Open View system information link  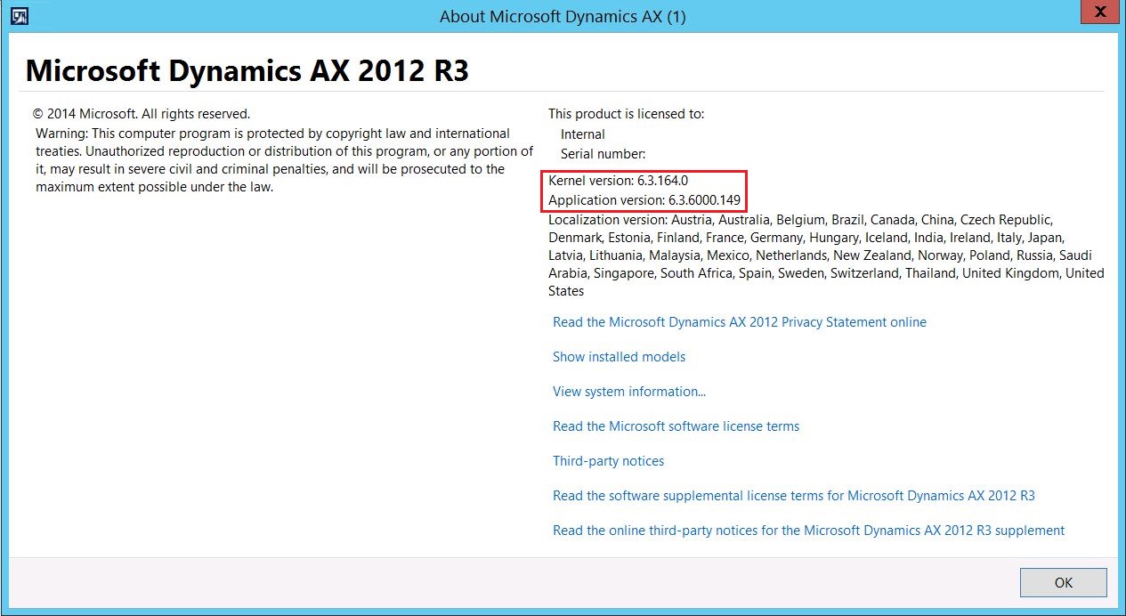[x=629, y=392]
